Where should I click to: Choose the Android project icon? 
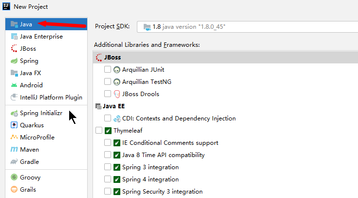(x=14, y=85)
